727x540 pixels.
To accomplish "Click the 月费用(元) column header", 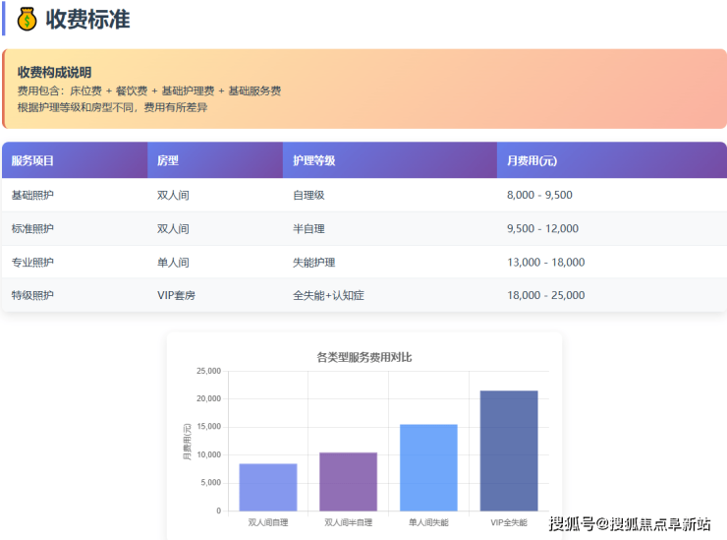I will (x=532, y=160).
